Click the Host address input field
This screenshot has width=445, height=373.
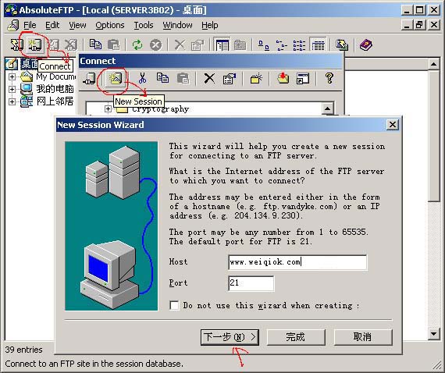pyautogui.click(x=297, y=262)
